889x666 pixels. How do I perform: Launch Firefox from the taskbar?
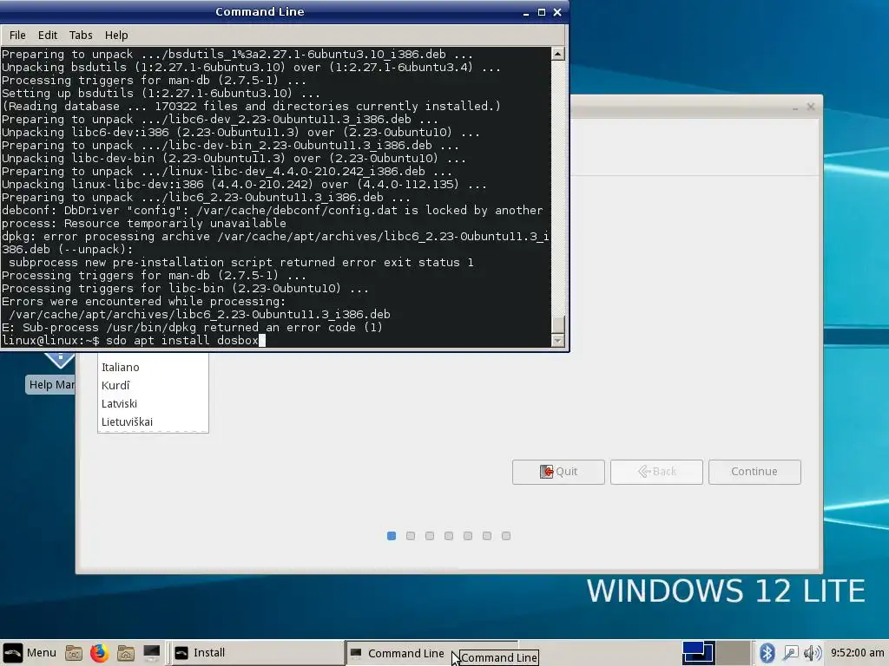[x=99, y=653]
